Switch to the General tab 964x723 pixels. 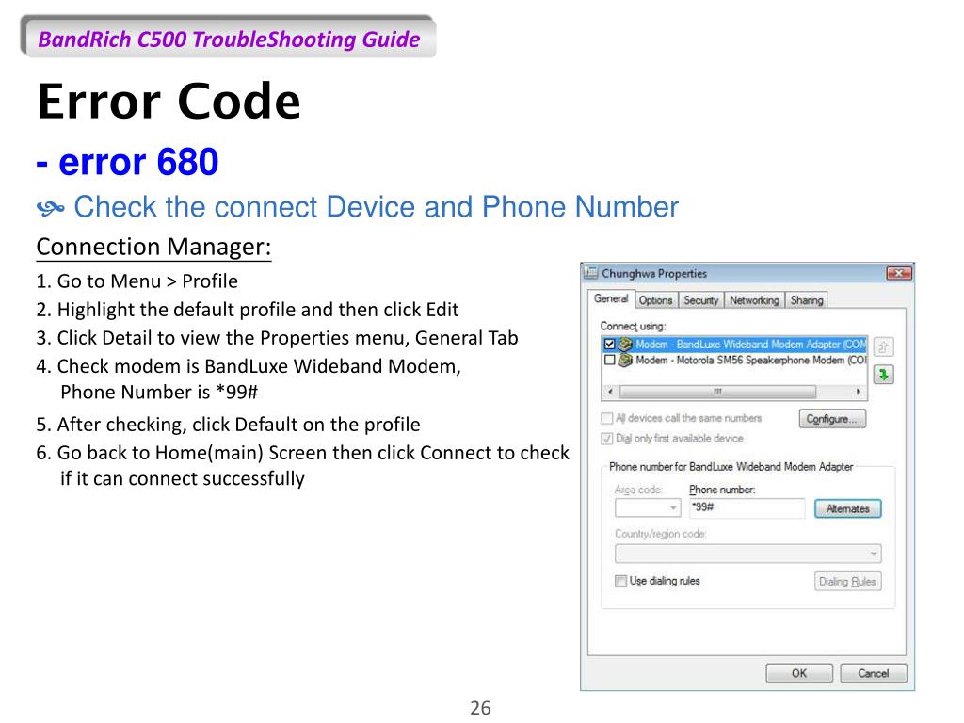tap(610, 298)
